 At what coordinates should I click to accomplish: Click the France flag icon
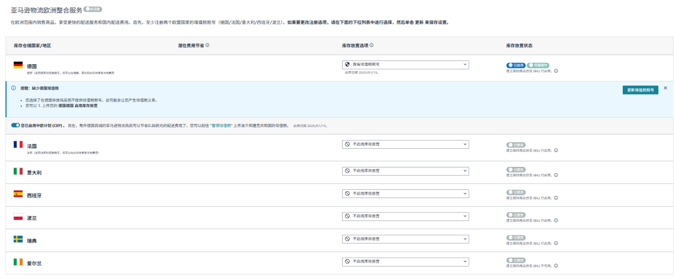(x=18, y=144)
